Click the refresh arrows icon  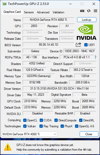coord(89,11)
